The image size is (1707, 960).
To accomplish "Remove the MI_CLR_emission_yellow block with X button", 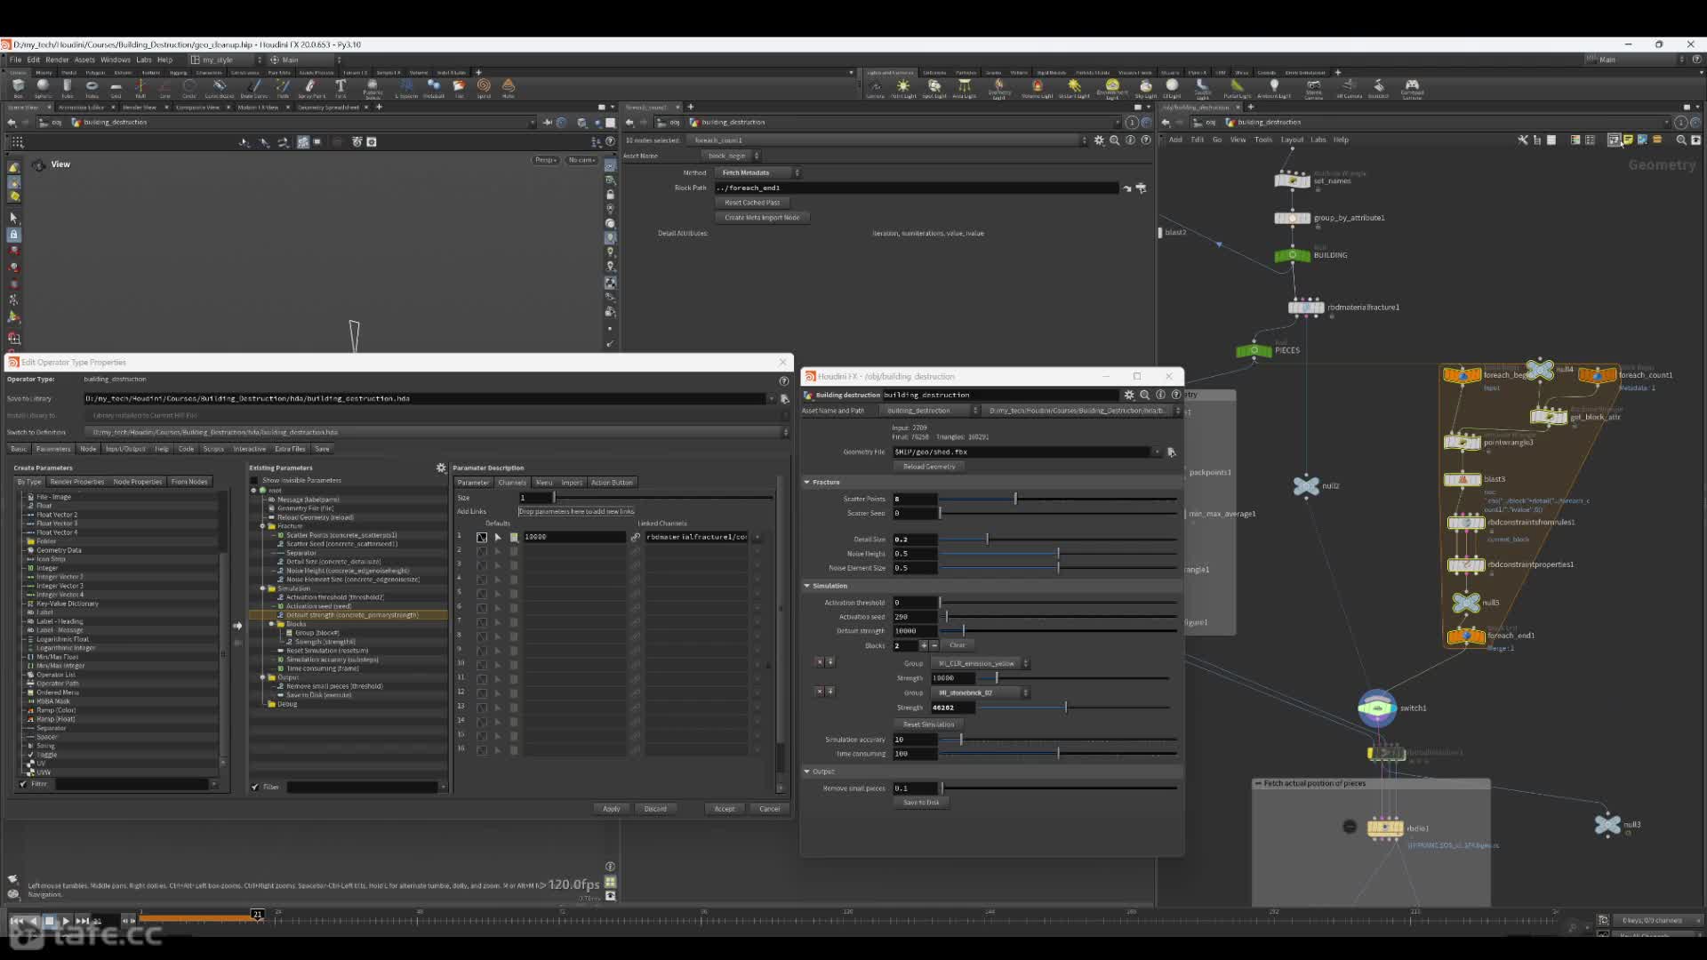I will click(x=820, y=662).
